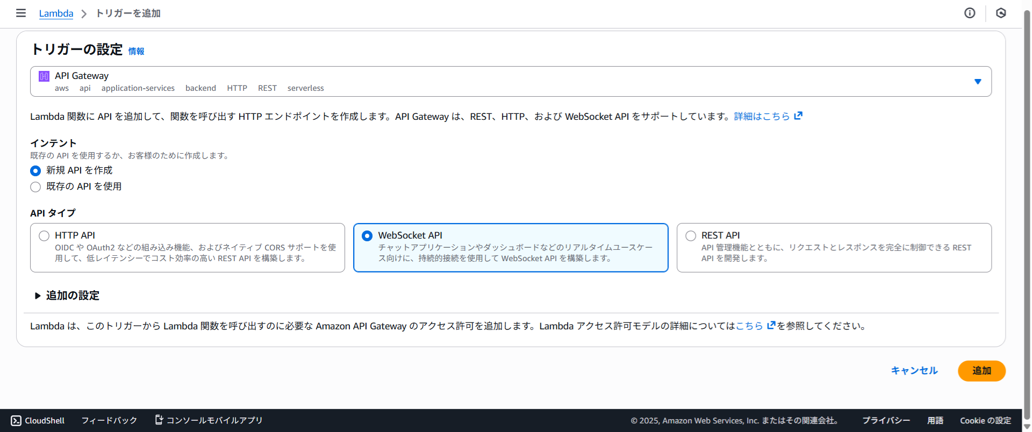Choose the HTTP API type option
Viewport: 1032px width, 432px height.
click(x=44, y=236)
